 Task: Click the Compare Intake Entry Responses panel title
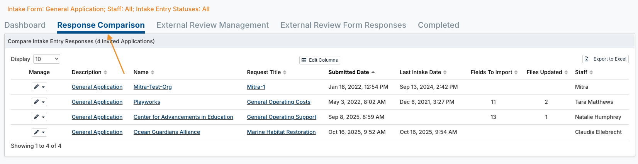coord(81,41)
